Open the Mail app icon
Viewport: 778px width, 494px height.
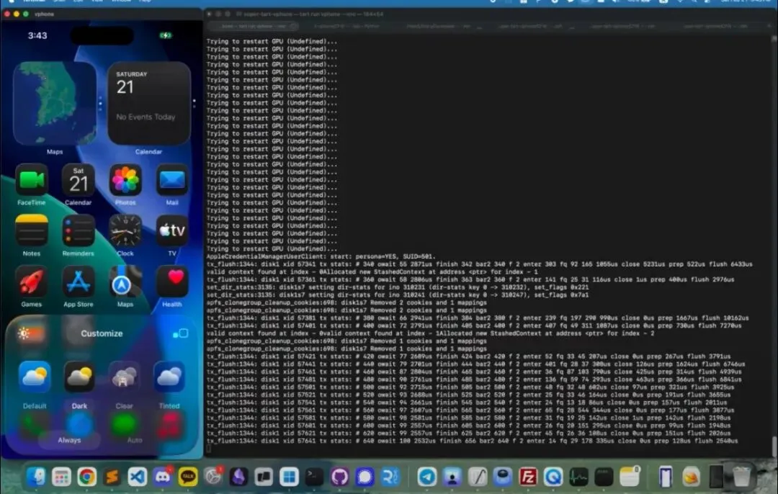point(172,181)
